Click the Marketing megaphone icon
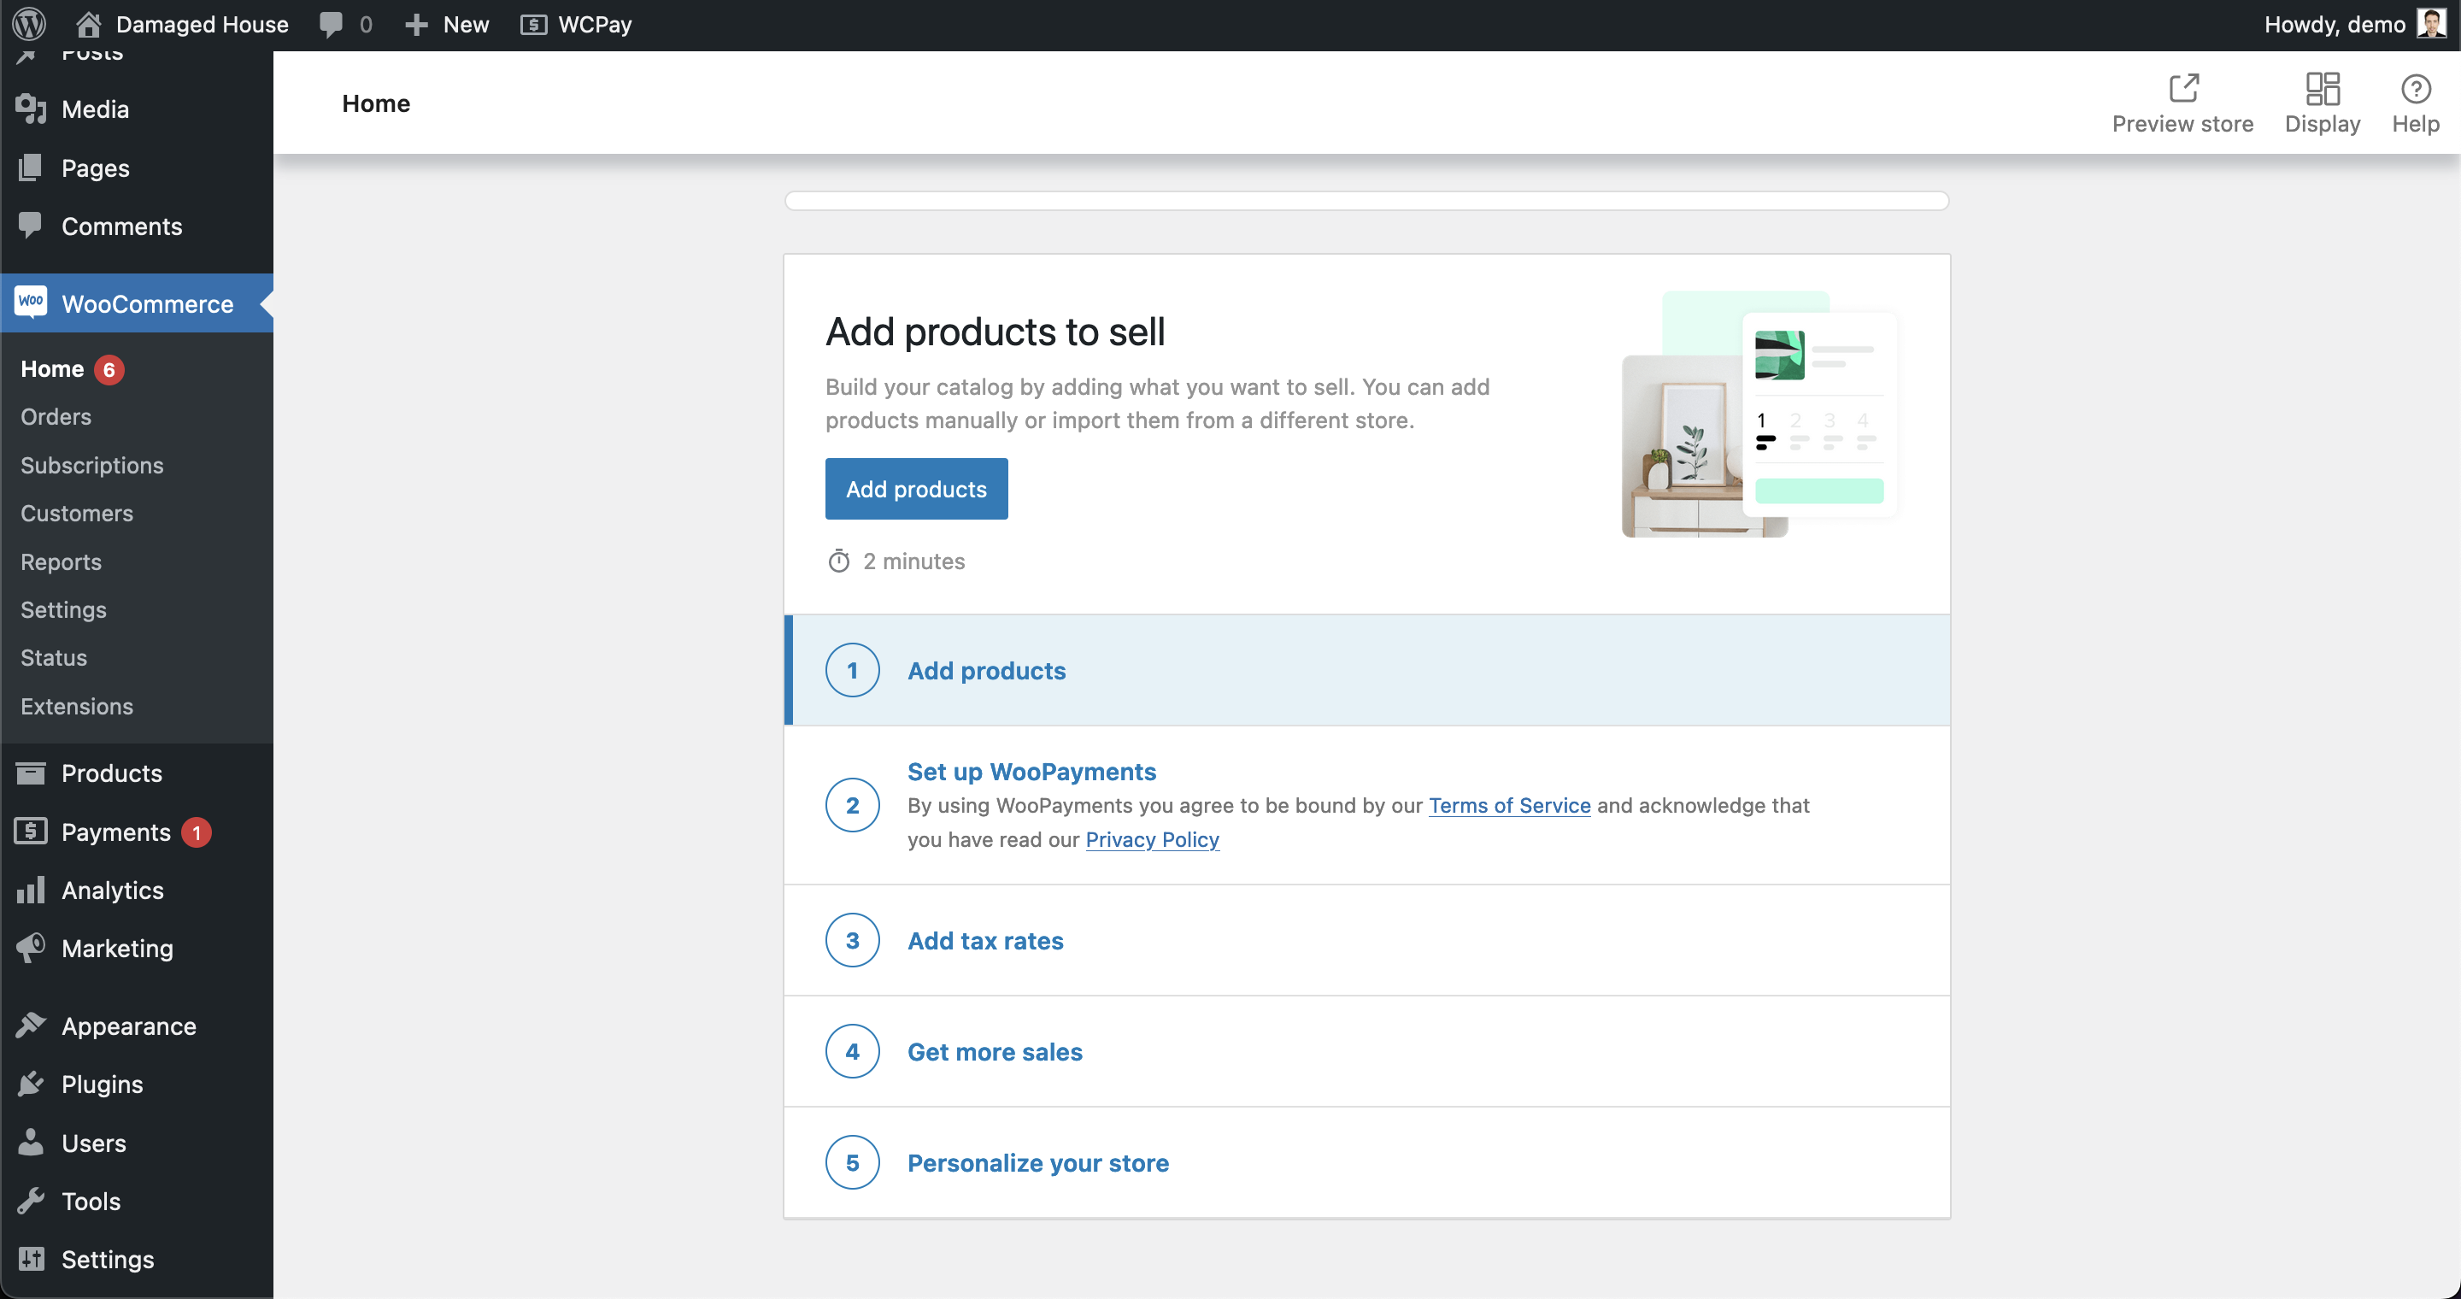 coord(32,948)
